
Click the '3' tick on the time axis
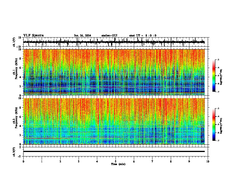click(79, 161)
